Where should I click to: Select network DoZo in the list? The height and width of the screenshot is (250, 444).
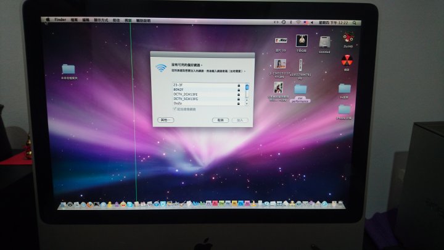click(x=207, y=104)
